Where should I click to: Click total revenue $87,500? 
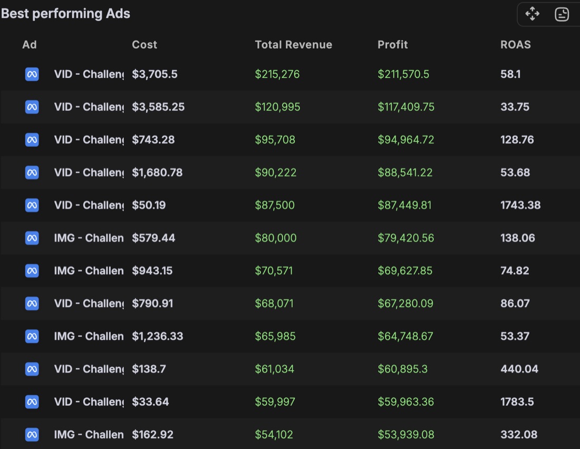click(275, 205)
